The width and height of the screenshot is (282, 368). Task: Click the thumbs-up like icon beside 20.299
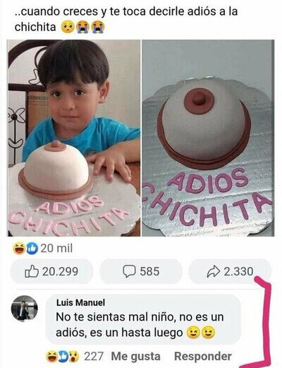pos(32,271)
